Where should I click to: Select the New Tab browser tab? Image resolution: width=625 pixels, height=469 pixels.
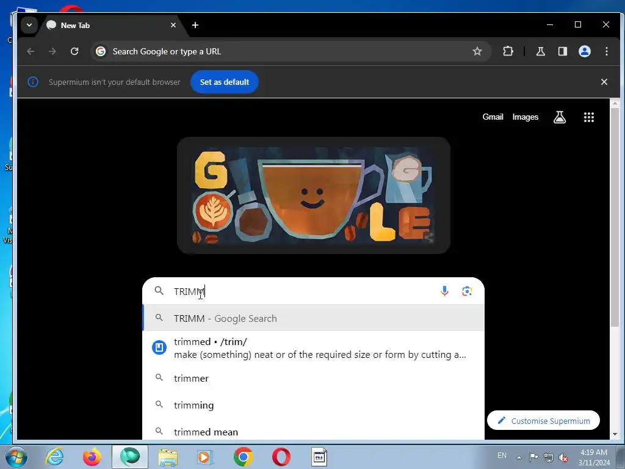point(111,25)
